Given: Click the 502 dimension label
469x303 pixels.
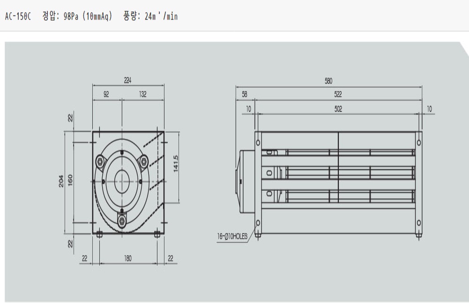Looking at the screenshot, I should pos(338,109).
